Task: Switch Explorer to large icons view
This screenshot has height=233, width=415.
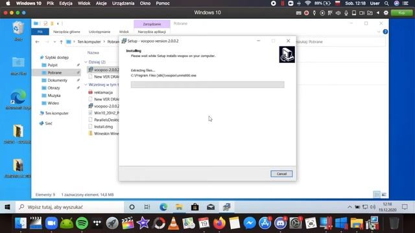Action: pos(384,194)
